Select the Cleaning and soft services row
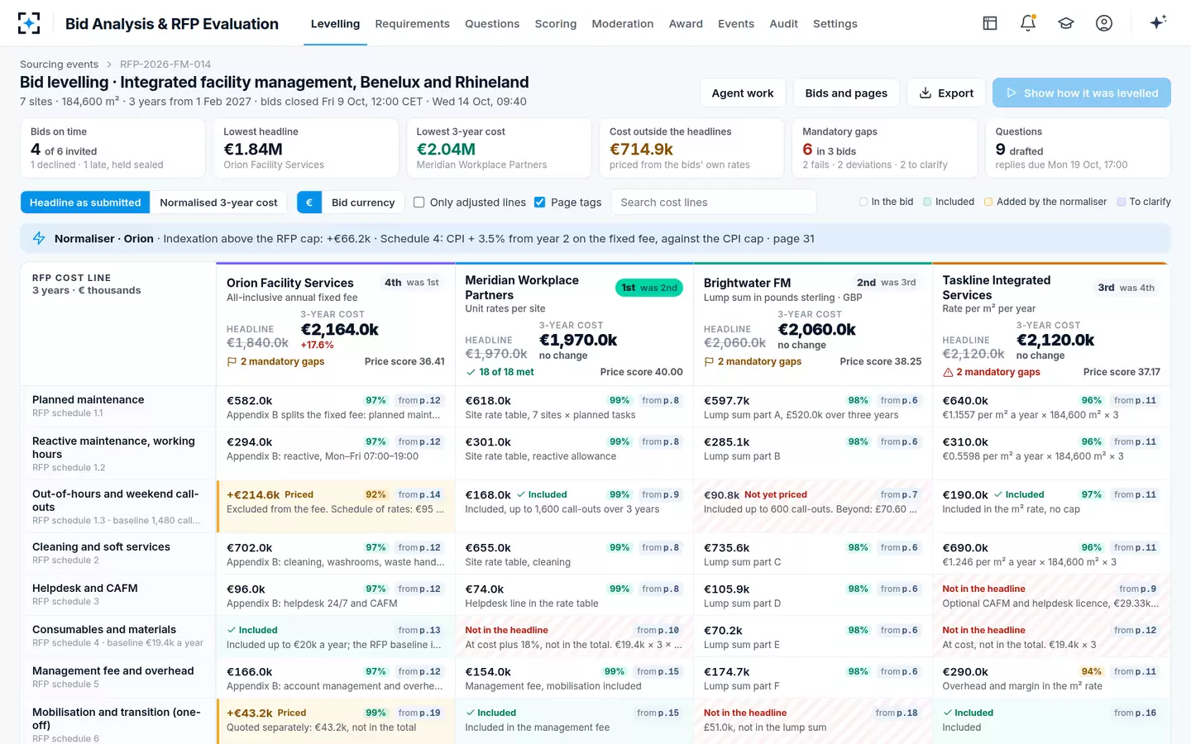The width and height of the screenshot is (1191, 744). pyautogui.click(x=118, y=553)
